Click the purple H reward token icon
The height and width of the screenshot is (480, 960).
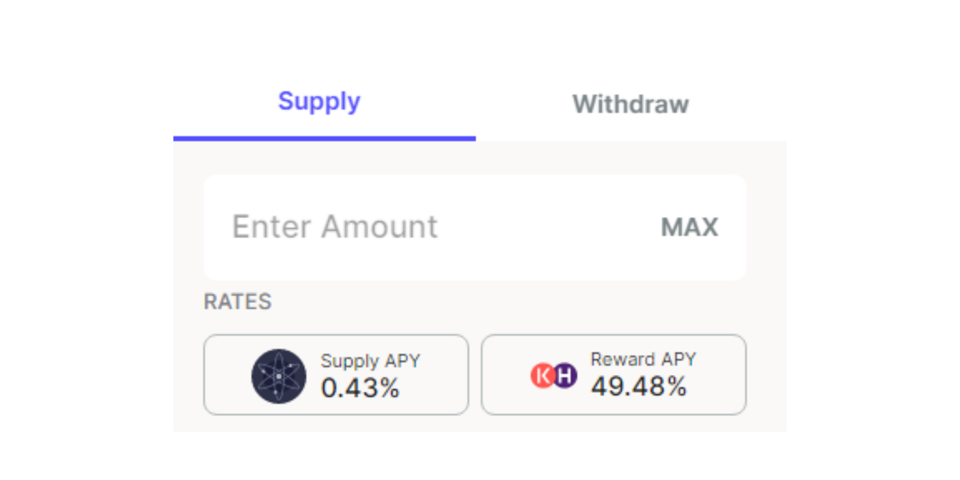[565, 376]
